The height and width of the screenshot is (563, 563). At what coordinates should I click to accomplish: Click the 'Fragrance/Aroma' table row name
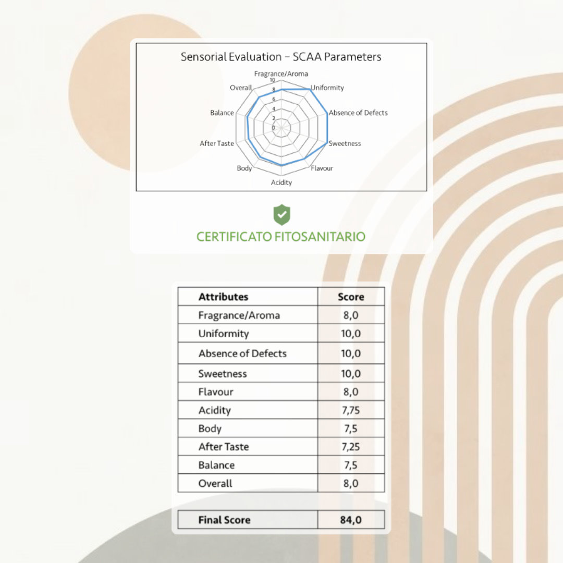coord(239,315)
